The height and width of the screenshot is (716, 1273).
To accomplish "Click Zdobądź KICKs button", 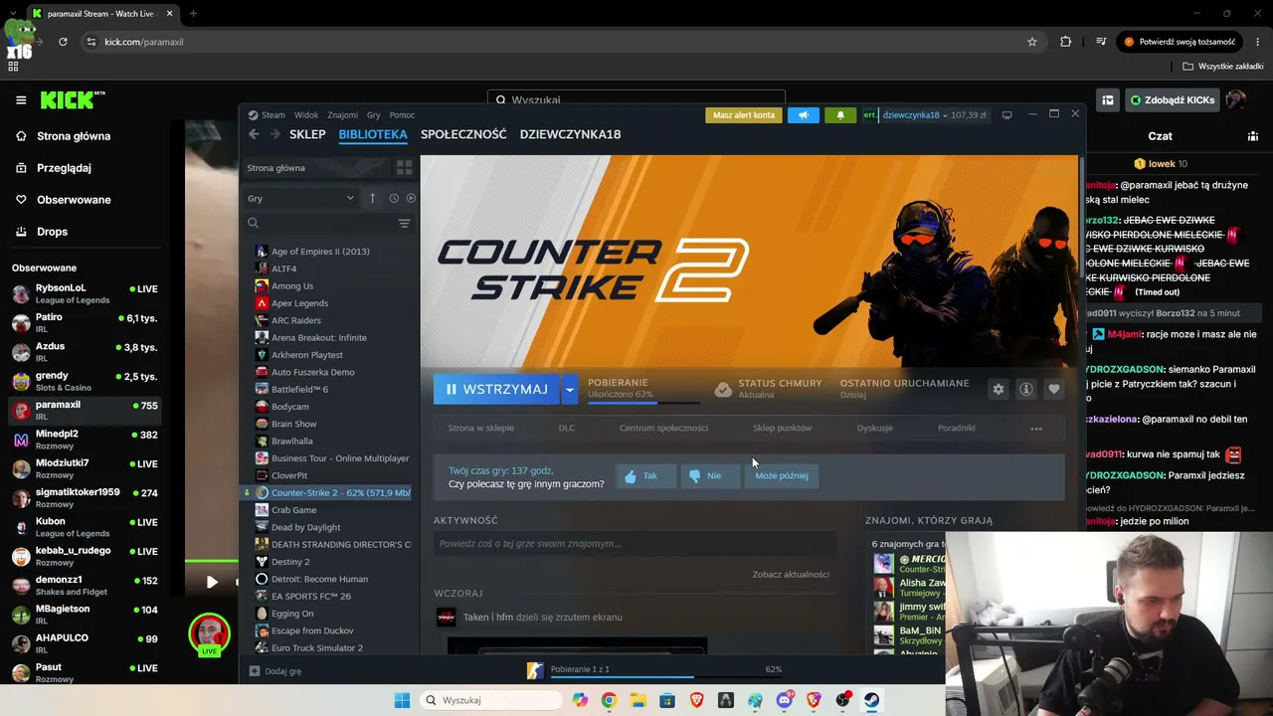I will [1173, 100].
